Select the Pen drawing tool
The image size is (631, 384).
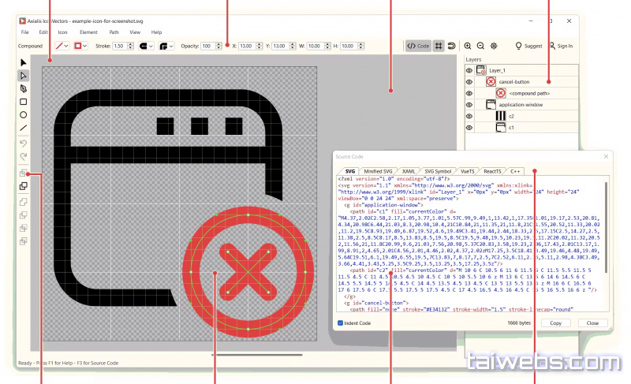(24, 89)
